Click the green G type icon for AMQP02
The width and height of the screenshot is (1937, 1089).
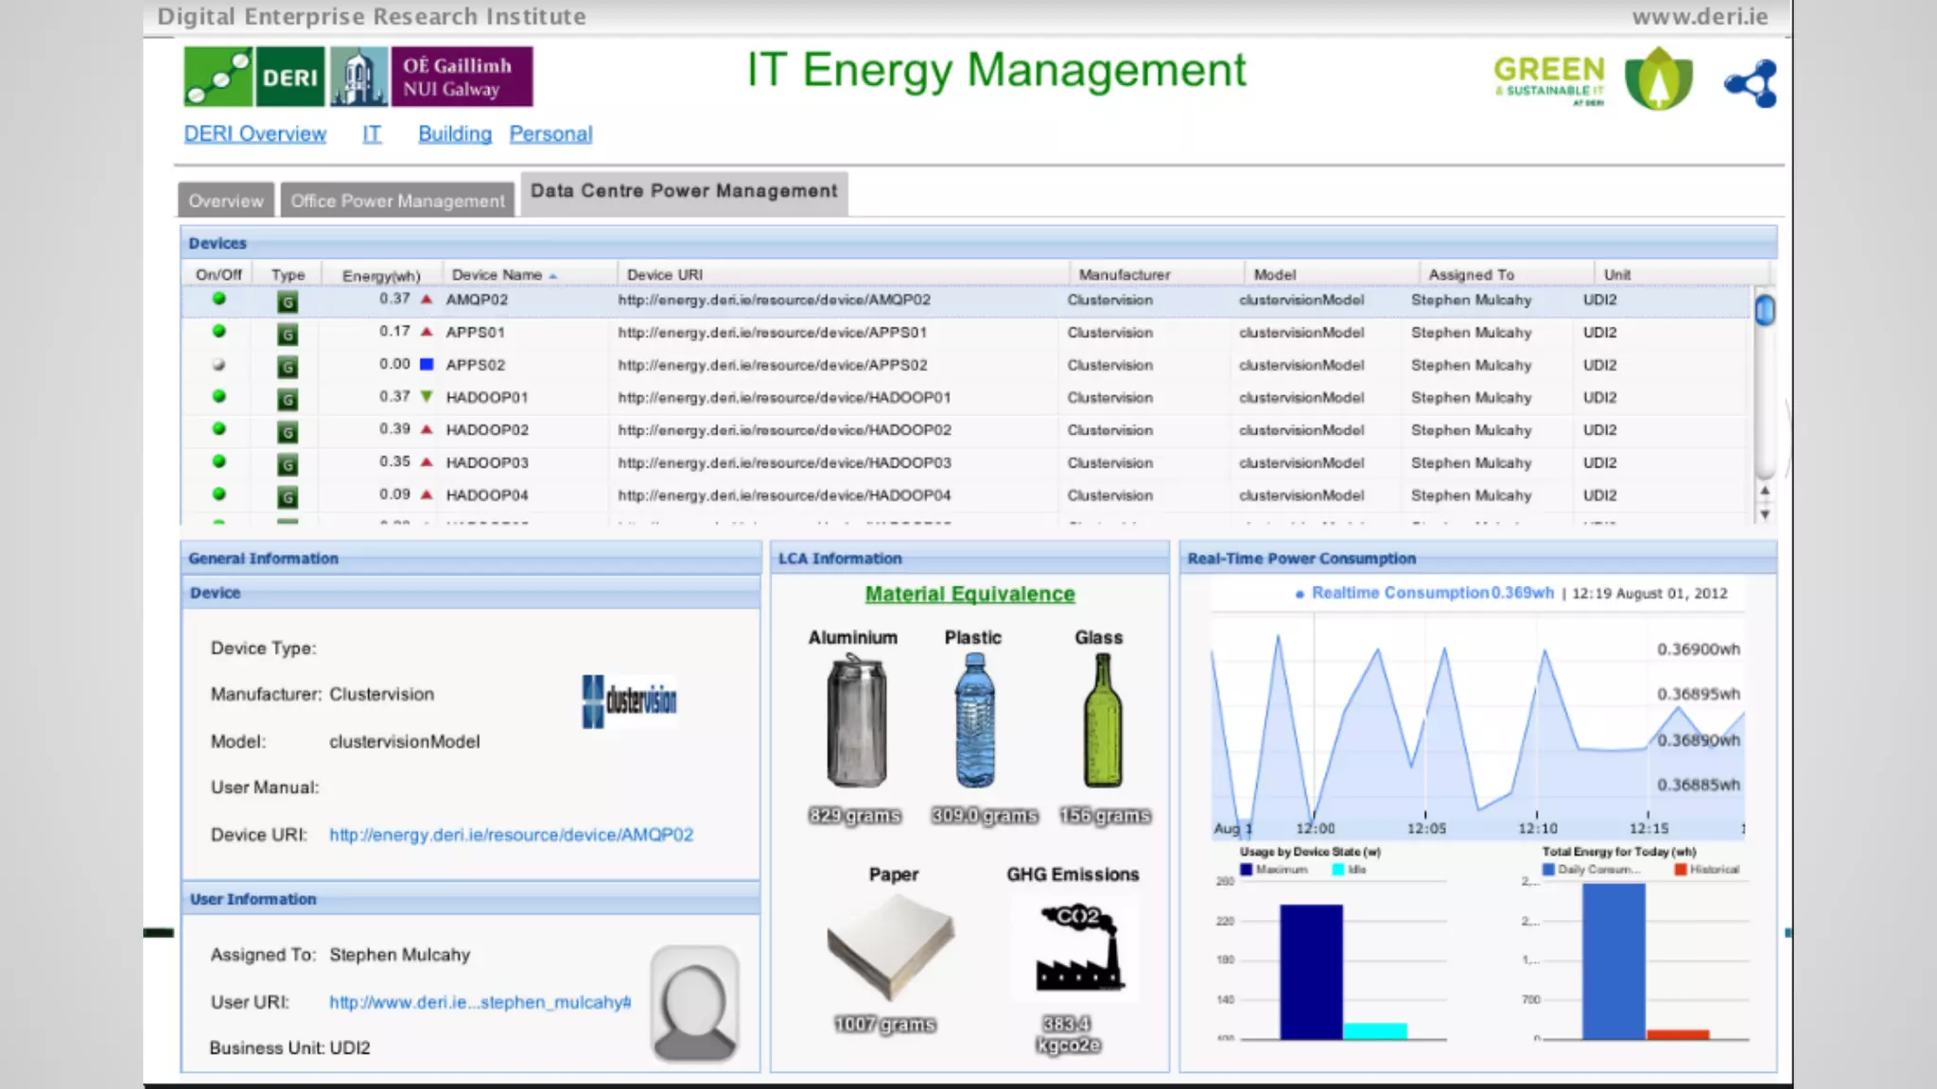288,302
